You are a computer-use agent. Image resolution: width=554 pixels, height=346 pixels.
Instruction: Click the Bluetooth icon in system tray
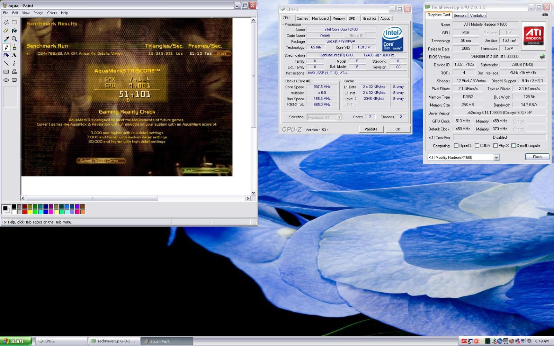[x=500, y=341]
